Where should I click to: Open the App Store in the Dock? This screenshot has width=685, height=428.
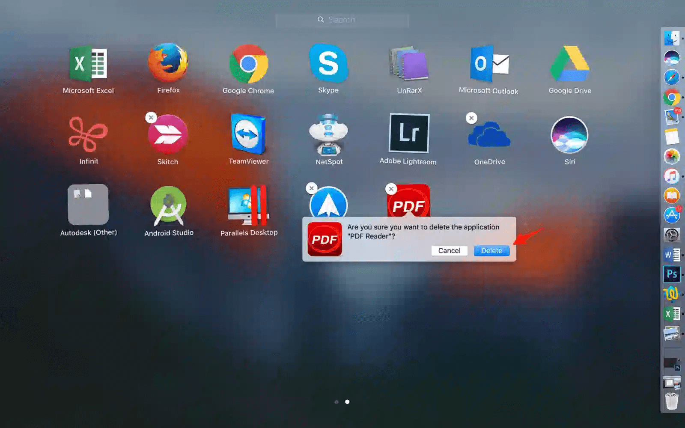click(672, 215)
